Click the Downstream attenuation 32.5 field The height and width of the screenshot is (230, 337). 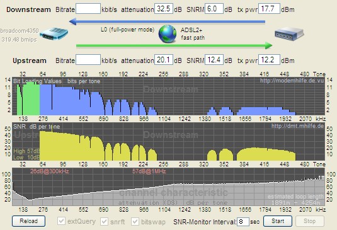(x=164, y=9)
